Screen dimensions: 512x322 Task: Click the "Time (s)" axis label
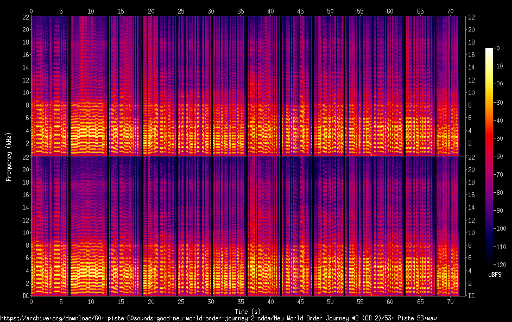[x=248, y=311]
